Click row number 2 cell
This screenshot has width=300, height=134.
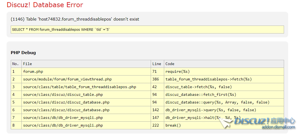16,79
